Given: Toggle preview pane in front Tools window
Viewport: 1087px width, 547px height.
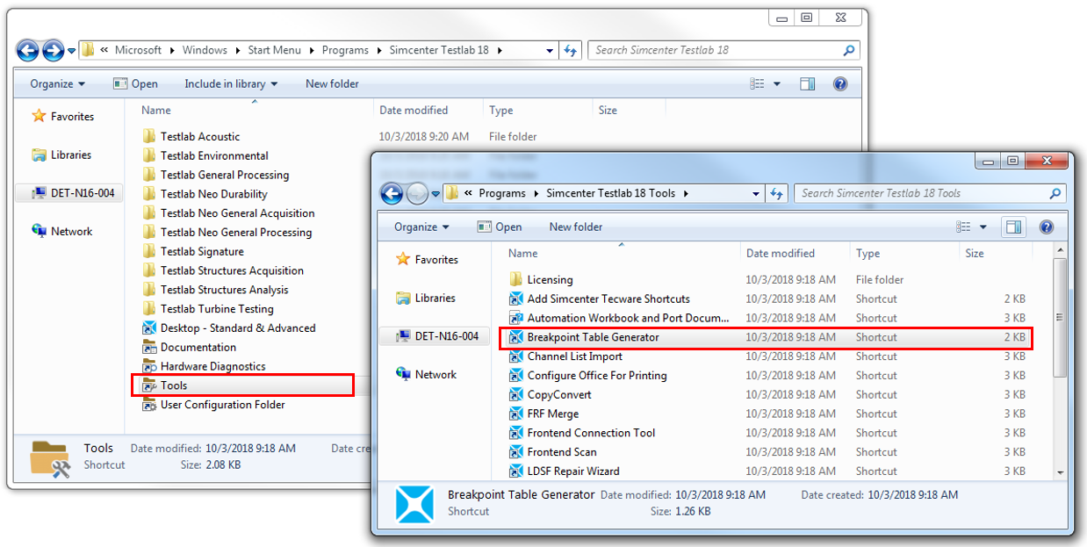Looking at the screenshot, I should (x=1014, y=227).
